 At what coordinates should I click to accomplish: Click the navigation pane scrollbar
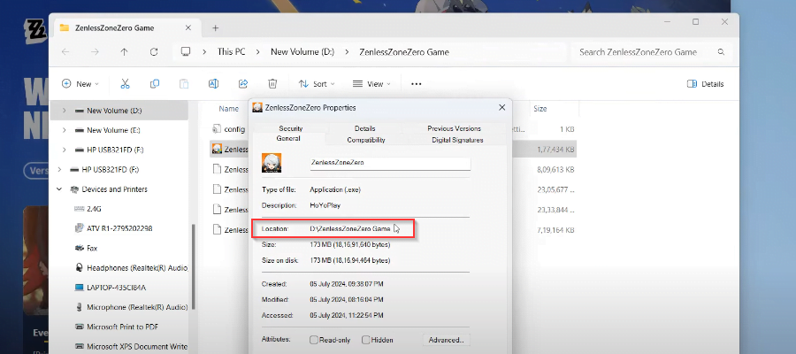click(193, 266)
